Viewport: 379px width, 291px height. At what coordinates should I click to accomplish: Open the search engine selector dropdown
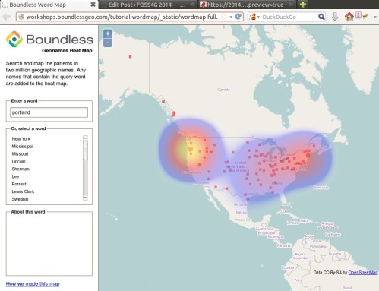[254, 17]
